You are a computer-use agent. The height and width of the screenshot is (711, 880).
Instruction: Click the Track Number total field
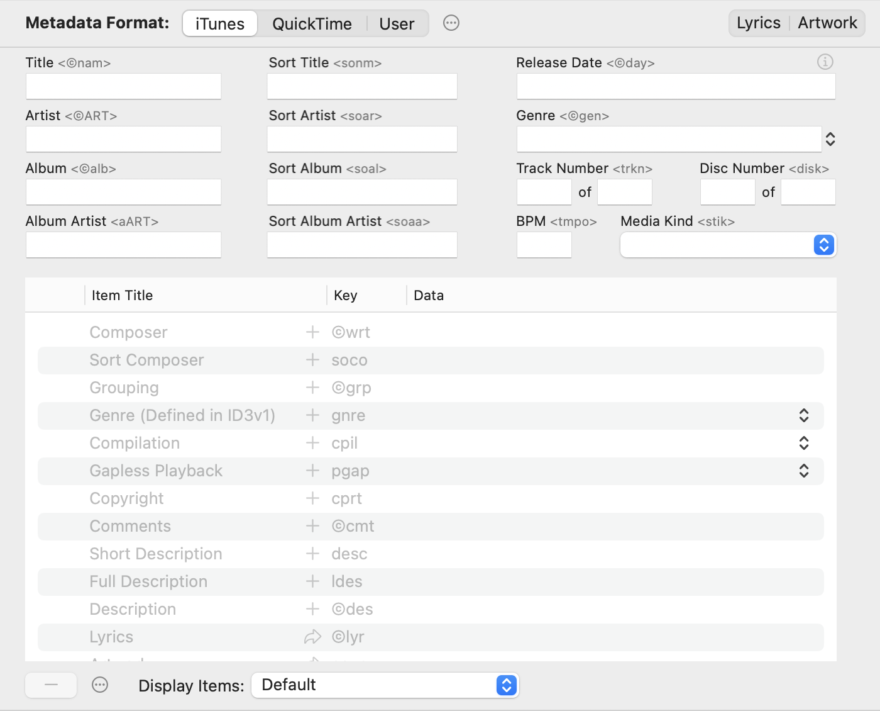625,192
